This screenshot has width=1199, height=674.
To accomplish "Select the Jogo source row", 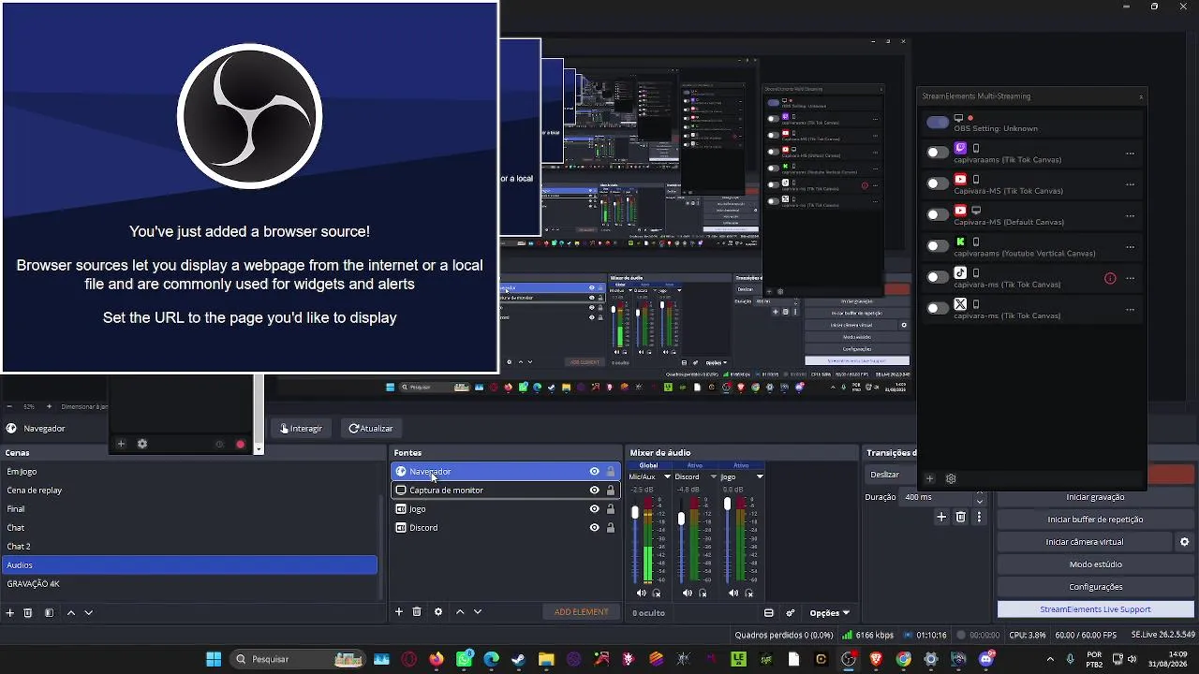I will pos(506,509).
